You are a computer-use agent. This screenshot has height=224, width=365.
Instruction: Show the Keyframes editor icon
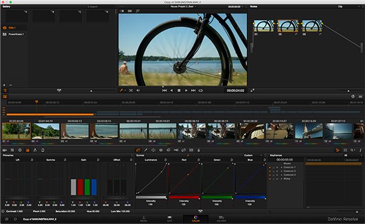(x=338, y=150)
